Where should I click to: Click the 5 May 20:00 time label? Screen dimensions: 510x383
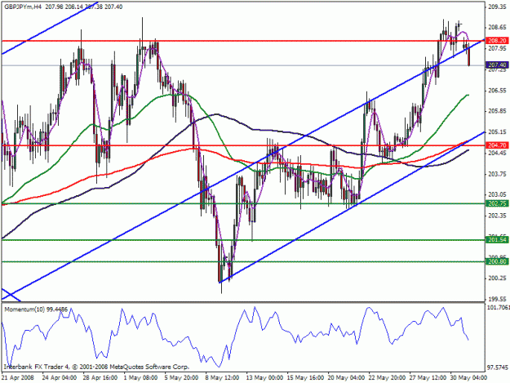(x=182, y=378)
